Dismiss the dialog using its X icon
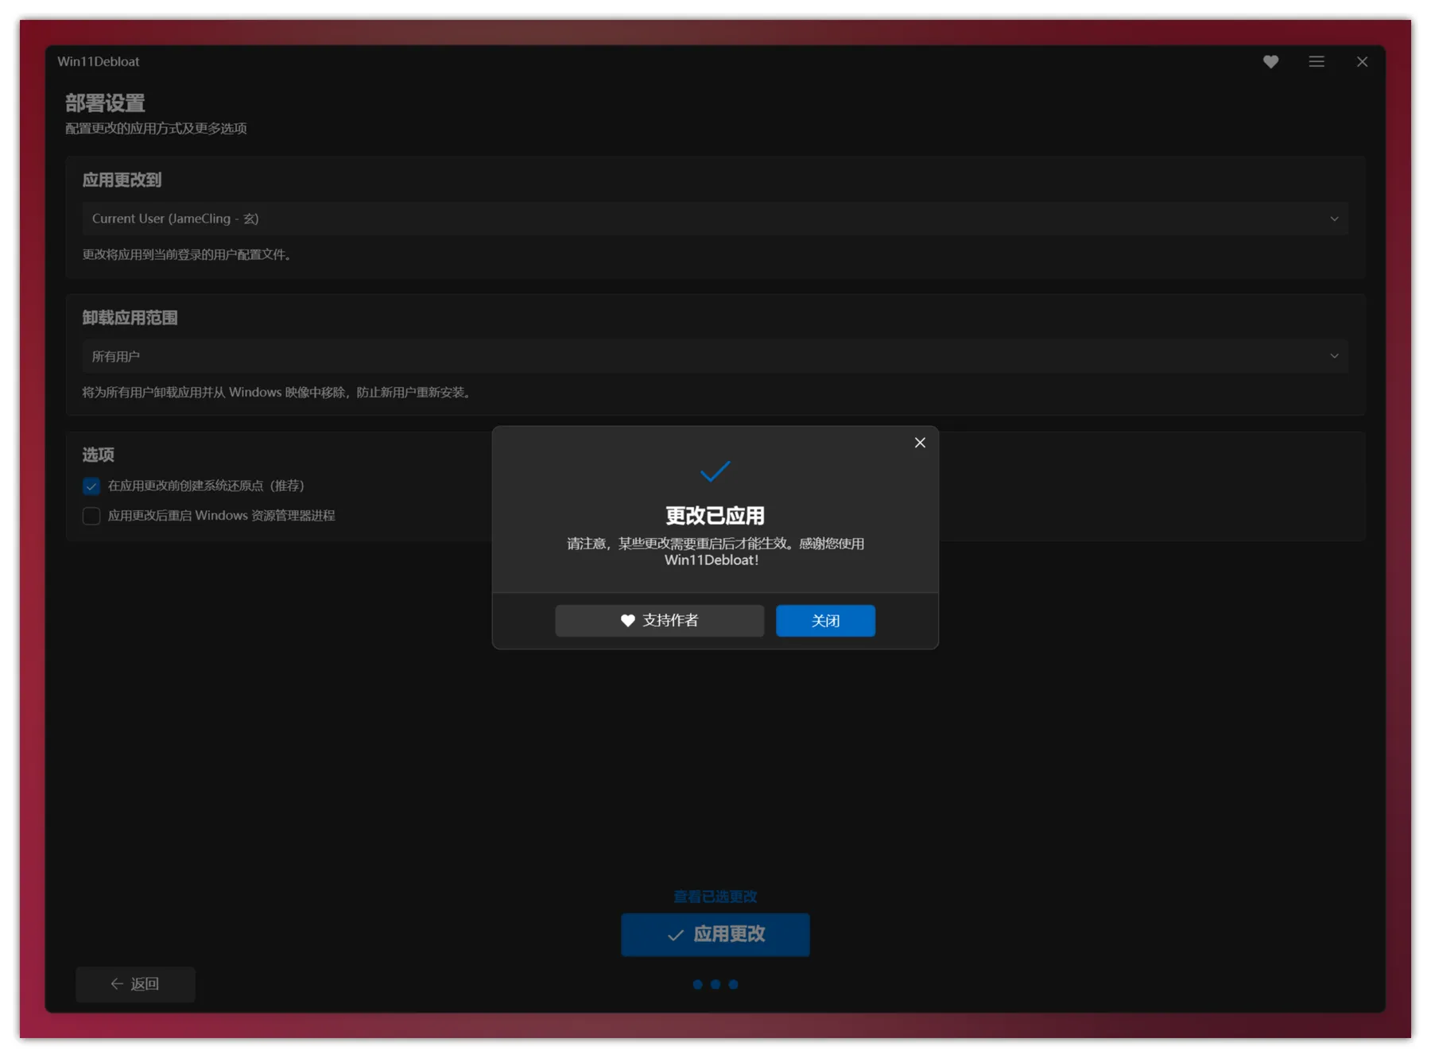 pos(920,443)
